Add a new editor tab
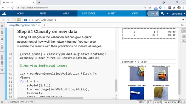 44,25
